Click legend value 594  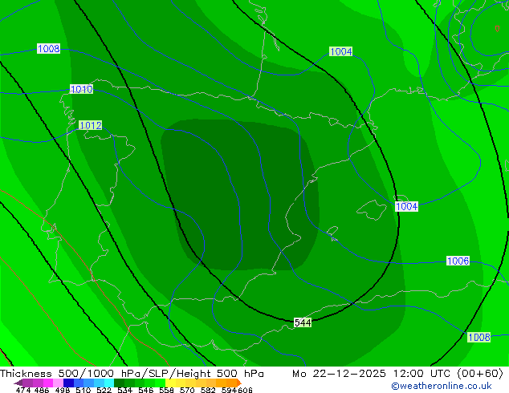[x=229, y=390]
